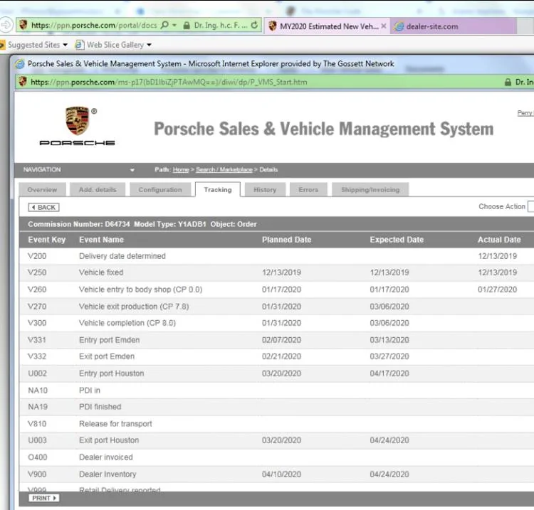This screenshot has height=510, width=534.
Task: Click Commission Number D64734 header text
Action: [79, 224]
